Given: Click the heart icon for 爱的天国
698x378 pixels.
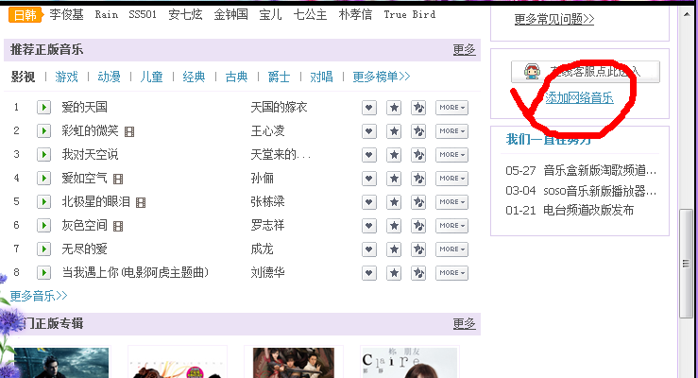Looking at the screenshot, I should (369, 108).
